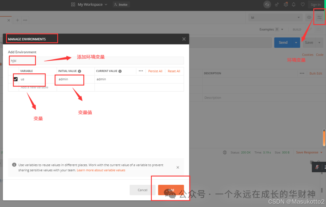Dismiss the variables info banner
The height and width of the screenshot is (207, 326).
click(x=178, y=167)
